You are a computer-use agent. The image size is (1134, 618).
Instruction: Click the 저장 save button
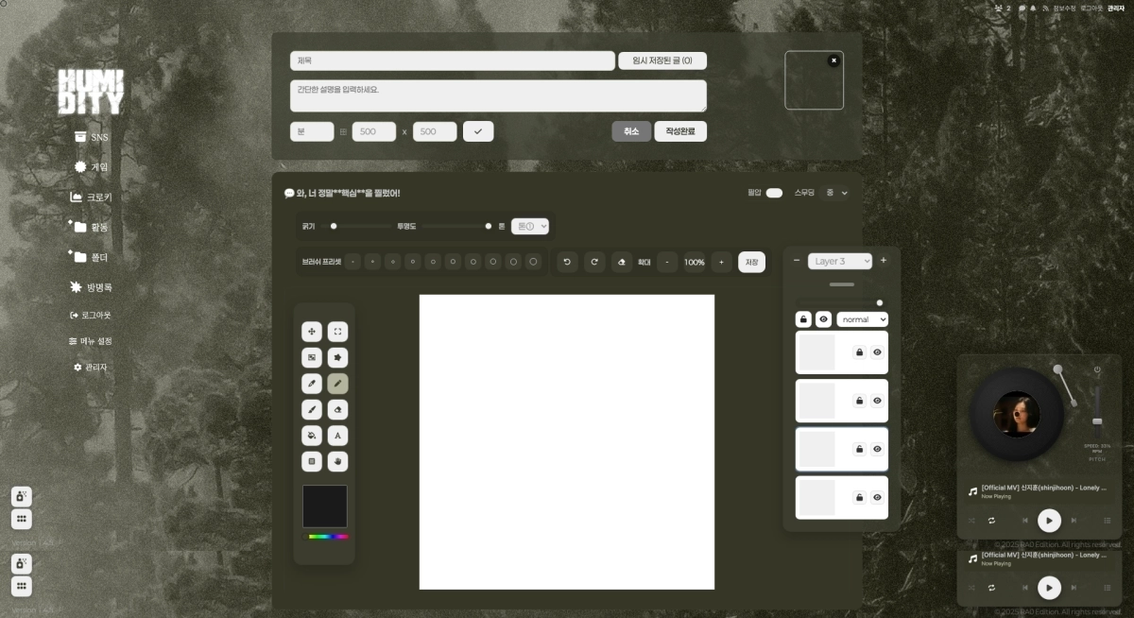point(751,262)
